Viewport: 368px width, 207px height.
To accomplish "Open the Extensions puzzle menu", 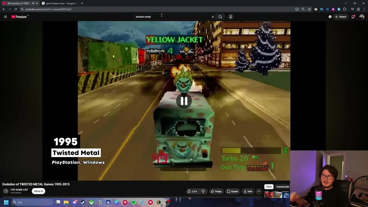I will [345, 9].
